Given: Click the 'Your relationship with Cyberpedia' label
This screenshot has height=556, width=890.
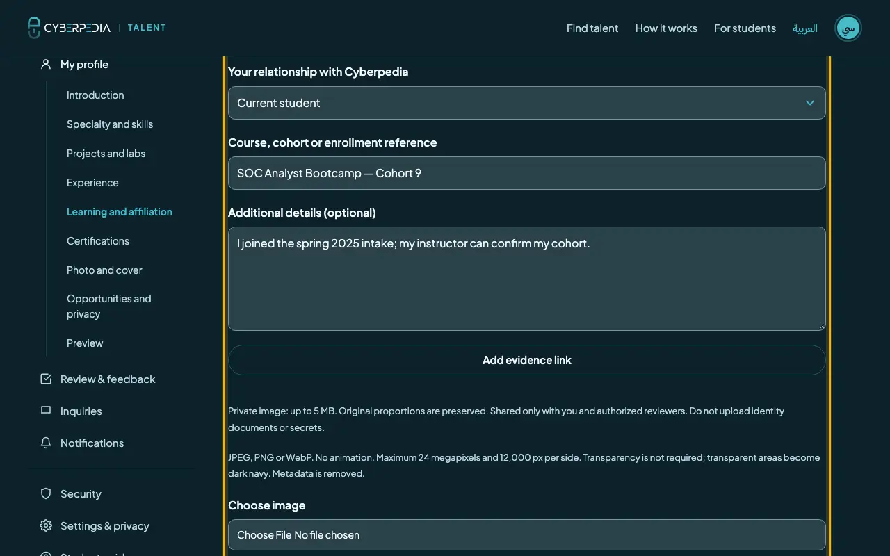Looking at the screenshot, I should tap(318, 72).
